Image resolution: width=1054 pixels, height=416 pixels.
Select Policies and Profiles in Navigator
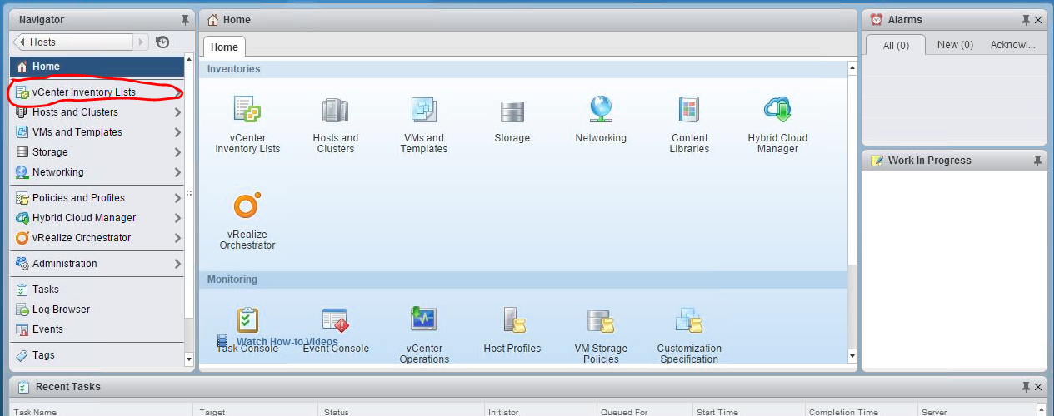click(97, 198)
